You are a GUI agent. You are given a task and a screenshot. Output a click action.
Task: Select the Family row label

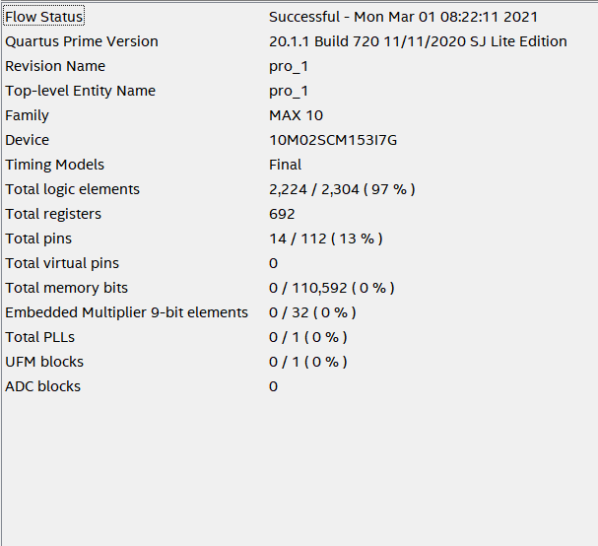[x=27, y=115]
